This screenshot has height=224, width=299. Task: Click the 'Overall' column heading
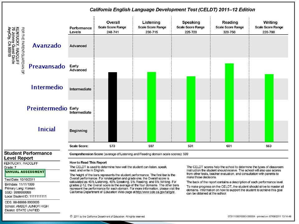[x=113, y=22]
